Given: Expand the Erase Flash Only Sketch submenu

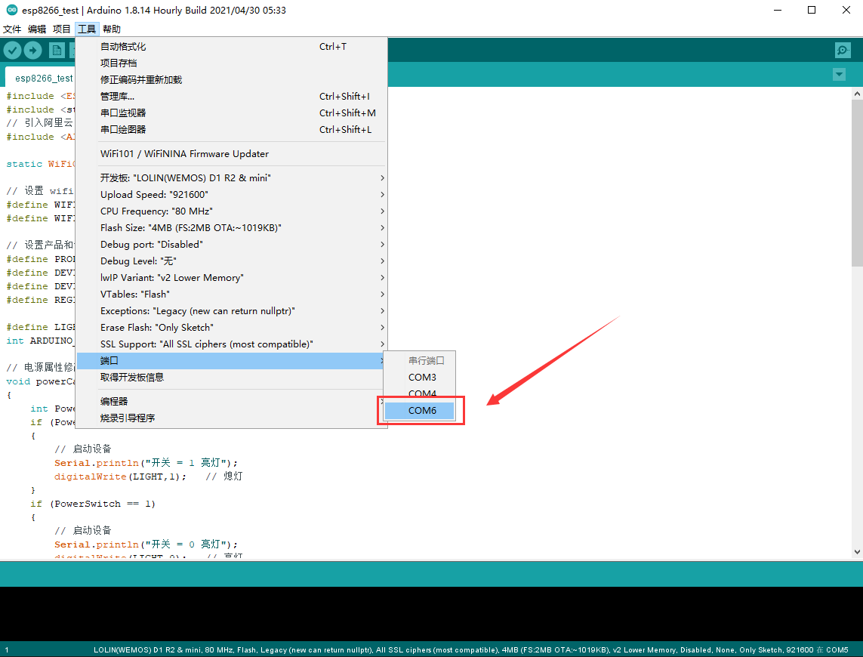Looking at the screenshot, I should click(230, 327).
